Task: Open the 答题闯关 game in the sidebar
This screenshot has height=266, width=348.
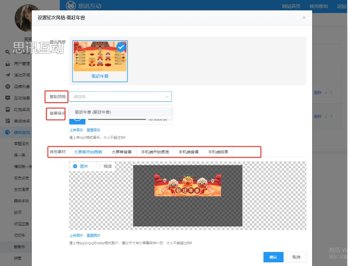Action: (x=21, y=144)
